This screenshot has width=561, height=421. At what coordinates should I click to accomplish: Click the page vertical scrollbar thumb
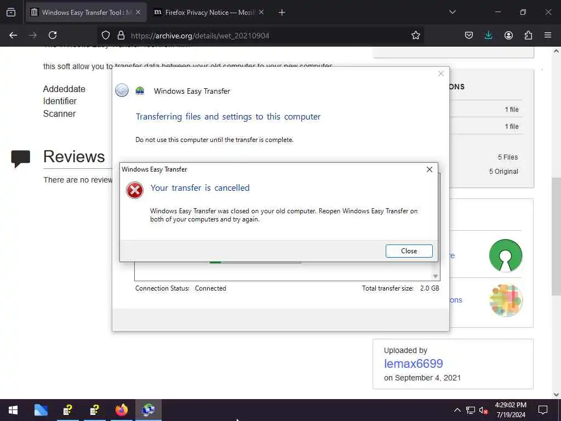(x=556, y=236)
